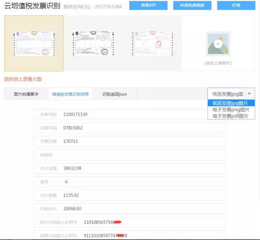Click the 价格 button
The width and height of the screenshot is (260, 240).
tap(236, 5)
